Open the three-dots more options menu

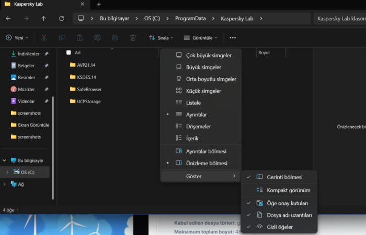233,38
